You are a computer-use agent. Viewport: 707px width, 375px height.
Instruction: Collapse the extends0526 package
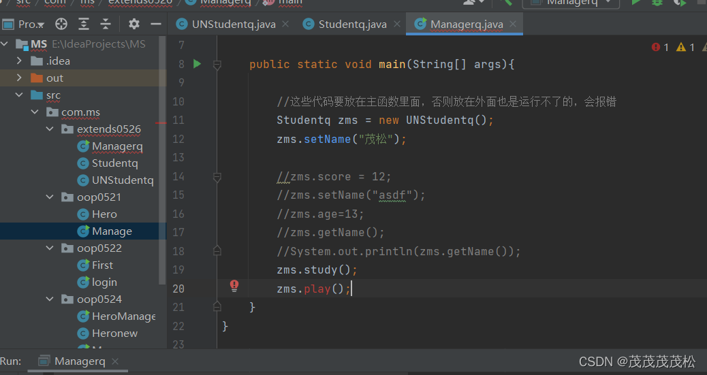tap(50, 129)
